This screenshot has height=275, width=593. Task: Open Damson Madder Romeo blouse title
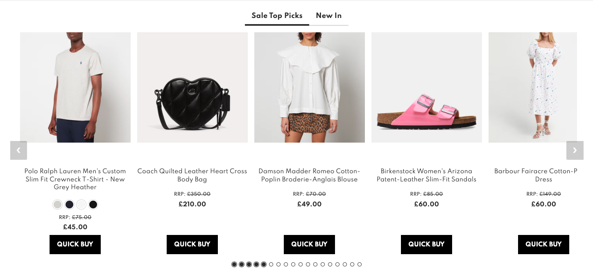pyautogui.click(x=309, y=175)
